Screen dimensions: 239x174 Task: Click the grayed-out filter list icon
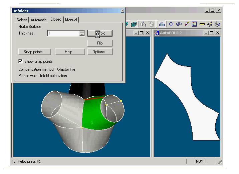click(151, 24)
